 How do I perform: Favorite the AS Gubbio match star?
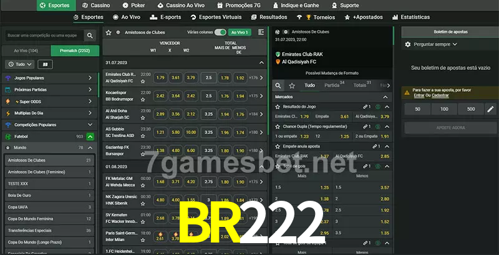[x=143, y=136]
